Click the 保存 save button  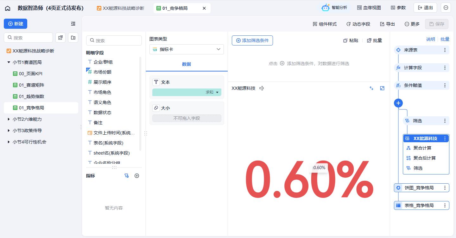point(437,24)
